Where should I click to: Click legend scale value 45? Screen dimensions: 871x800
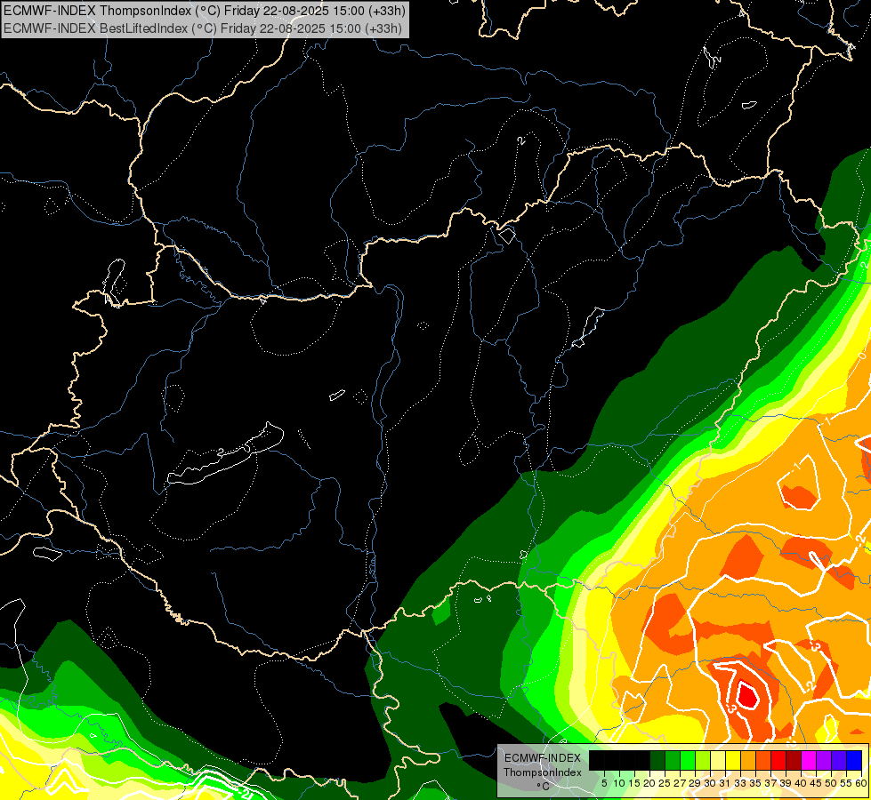816,783
